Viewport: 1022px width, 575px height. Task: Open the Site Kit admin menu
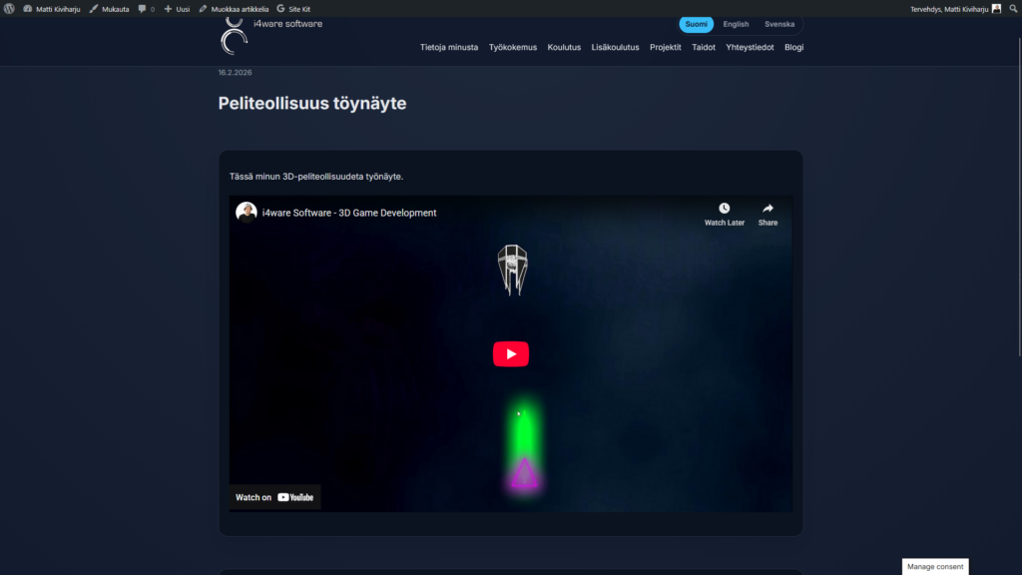pyautogui.click(x=293, y=8)
